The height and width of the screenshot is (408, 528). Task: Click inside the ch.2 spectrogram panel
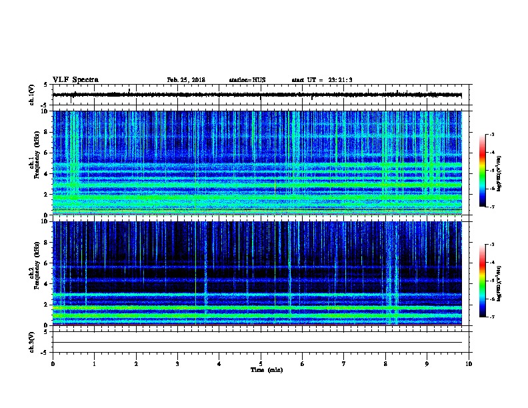(257, 273)
